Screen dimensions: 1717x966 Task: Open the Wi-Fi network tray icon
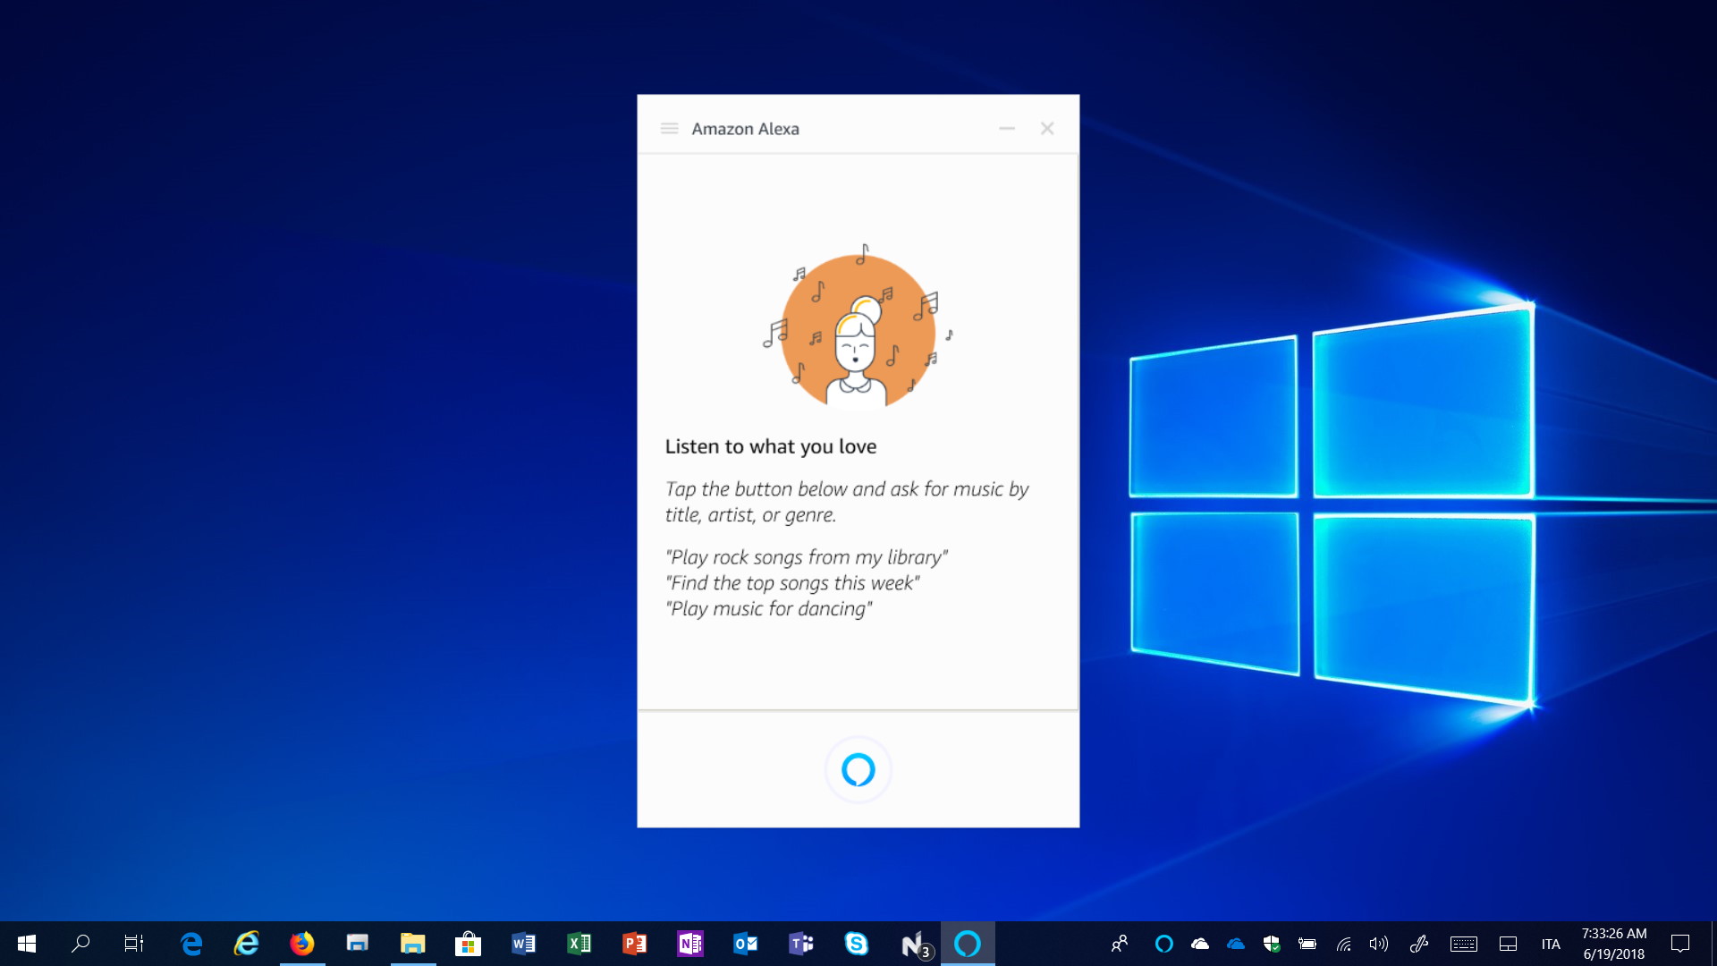tap(1343, 944)
